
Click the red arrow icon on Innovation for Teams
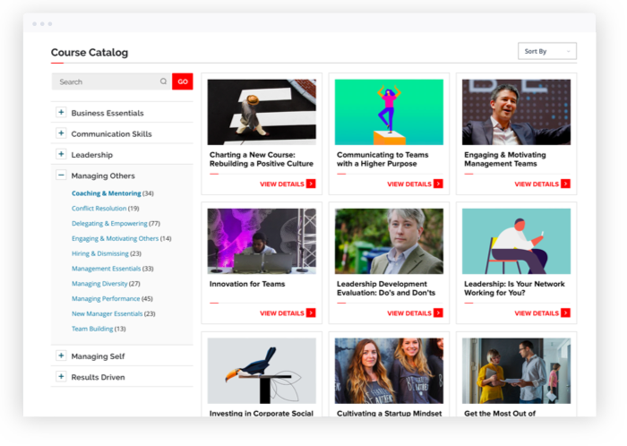tap(311, 313)
